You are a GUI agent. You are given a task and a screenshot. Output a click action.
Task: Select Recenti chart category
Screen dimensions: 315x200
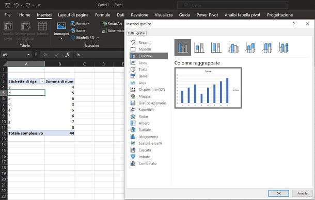click(149, 43)
